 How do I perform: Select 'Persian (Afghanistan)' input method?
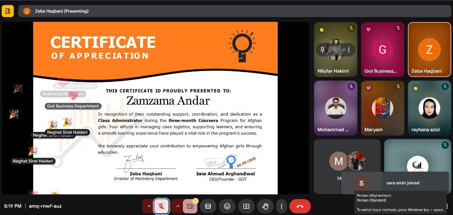[374, 195]
